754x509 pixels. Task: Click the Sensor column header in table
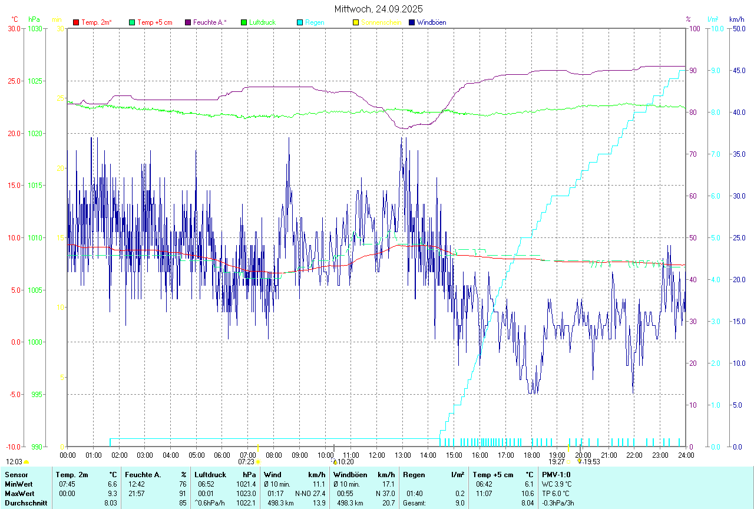(16, 475)
